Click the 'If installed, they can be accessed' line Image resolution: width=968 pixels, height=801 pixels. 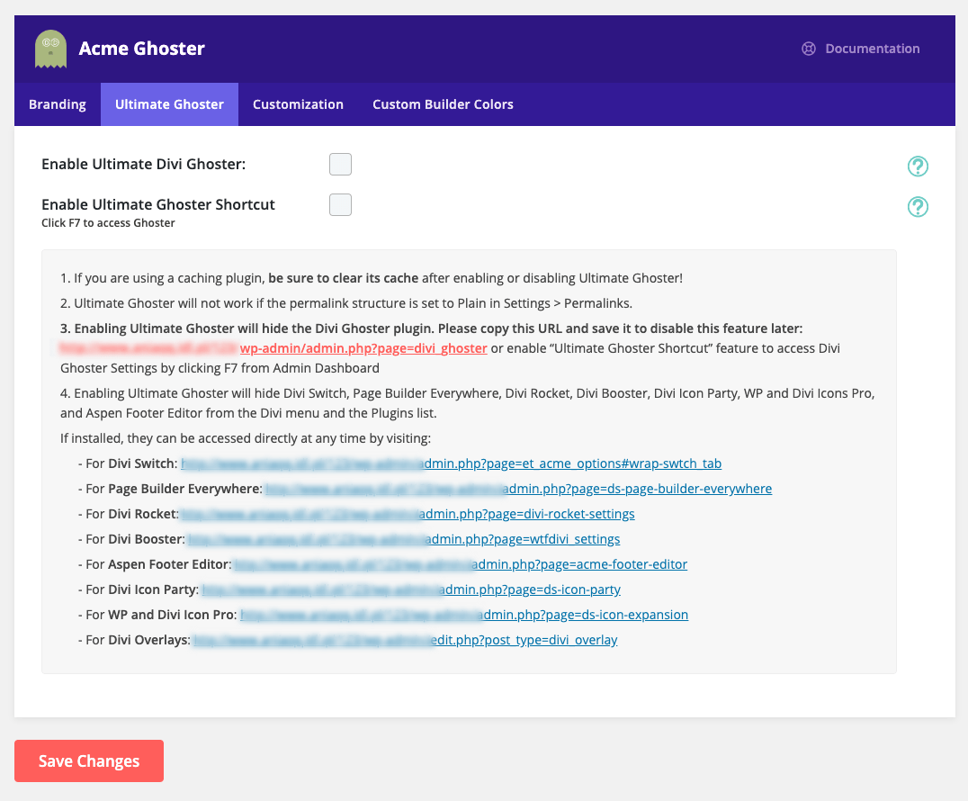tap(246, 438)
